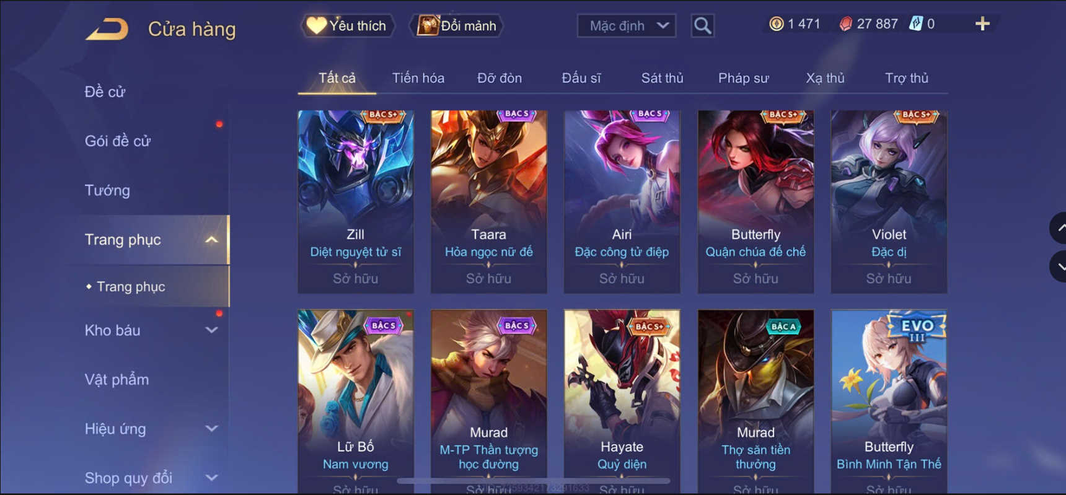Viewport: 1066px width, 495px height.
Task: Click the red ruby currency icon
Action: pyautogui.click(x=845, y=24)
